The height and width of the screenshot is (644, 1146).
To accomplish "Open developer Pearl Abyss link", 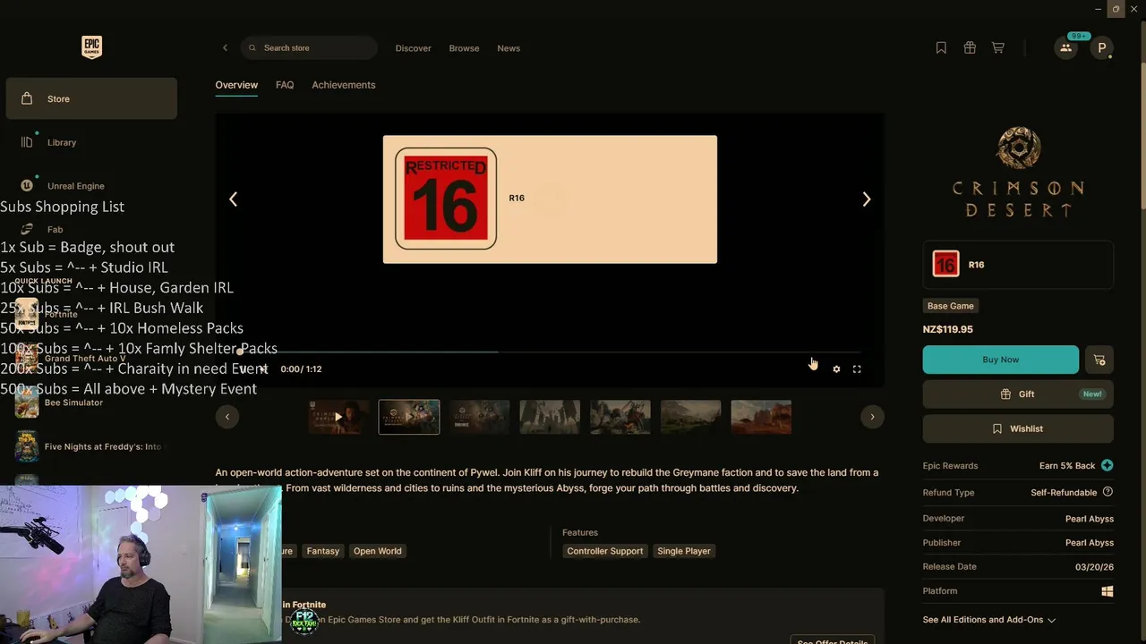I will [1090, 519].
